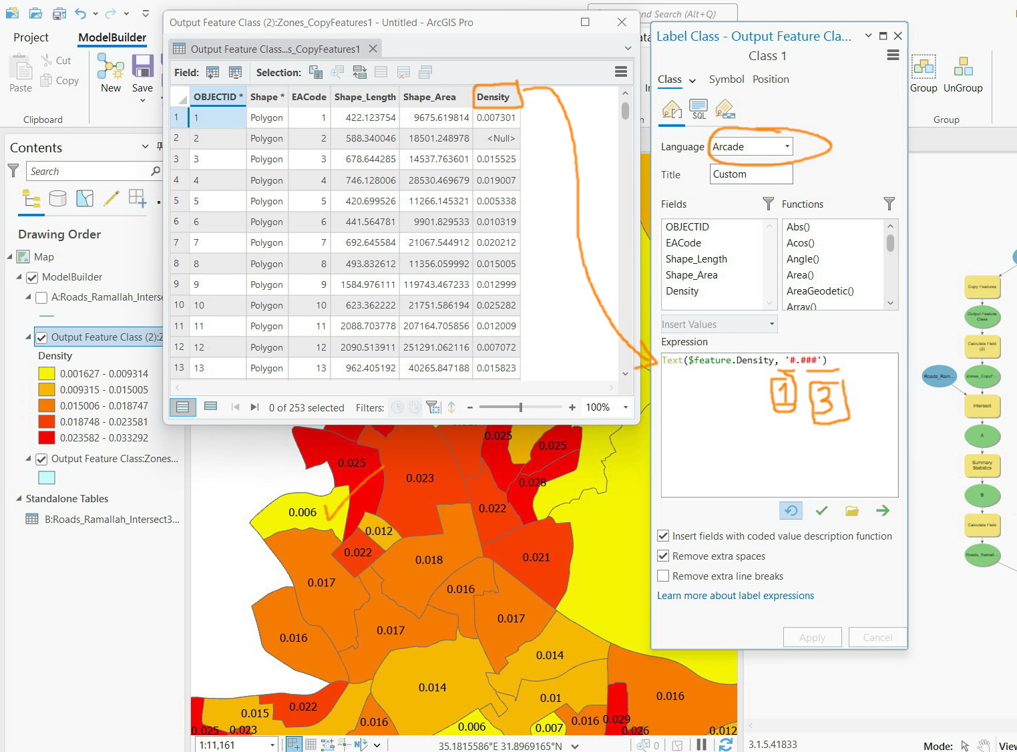Click the green verify expression checkmark
Screen dimensions: 1017x752
pyautogui.click(x=821, y=511)
